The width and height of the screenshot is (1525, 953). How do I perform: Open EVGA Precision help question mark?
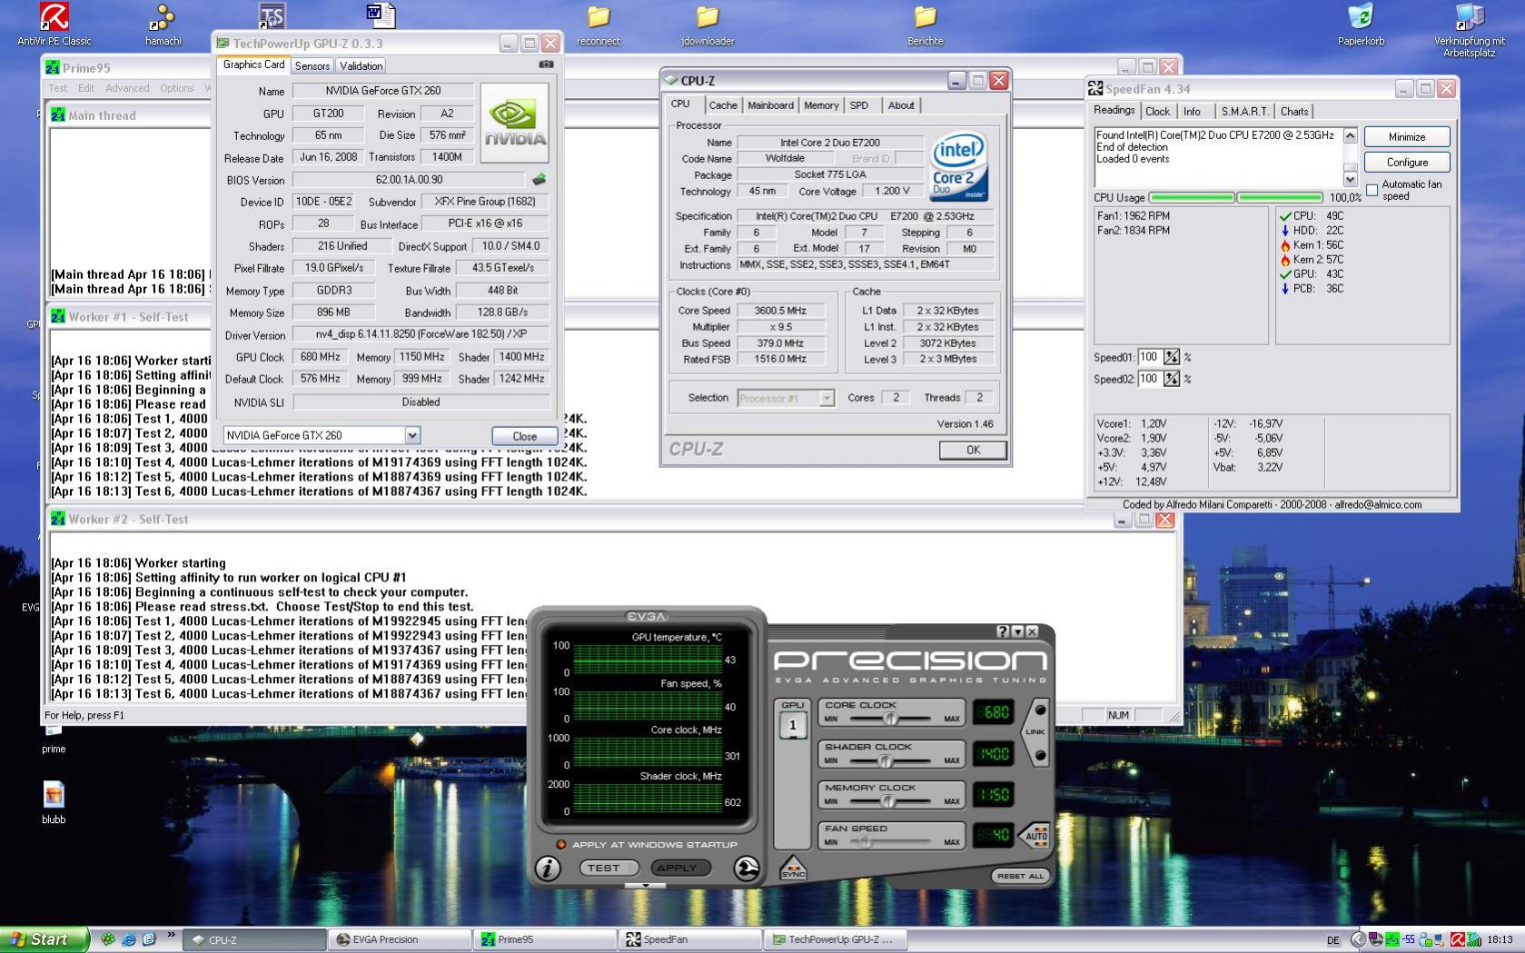pos(1003,631)
